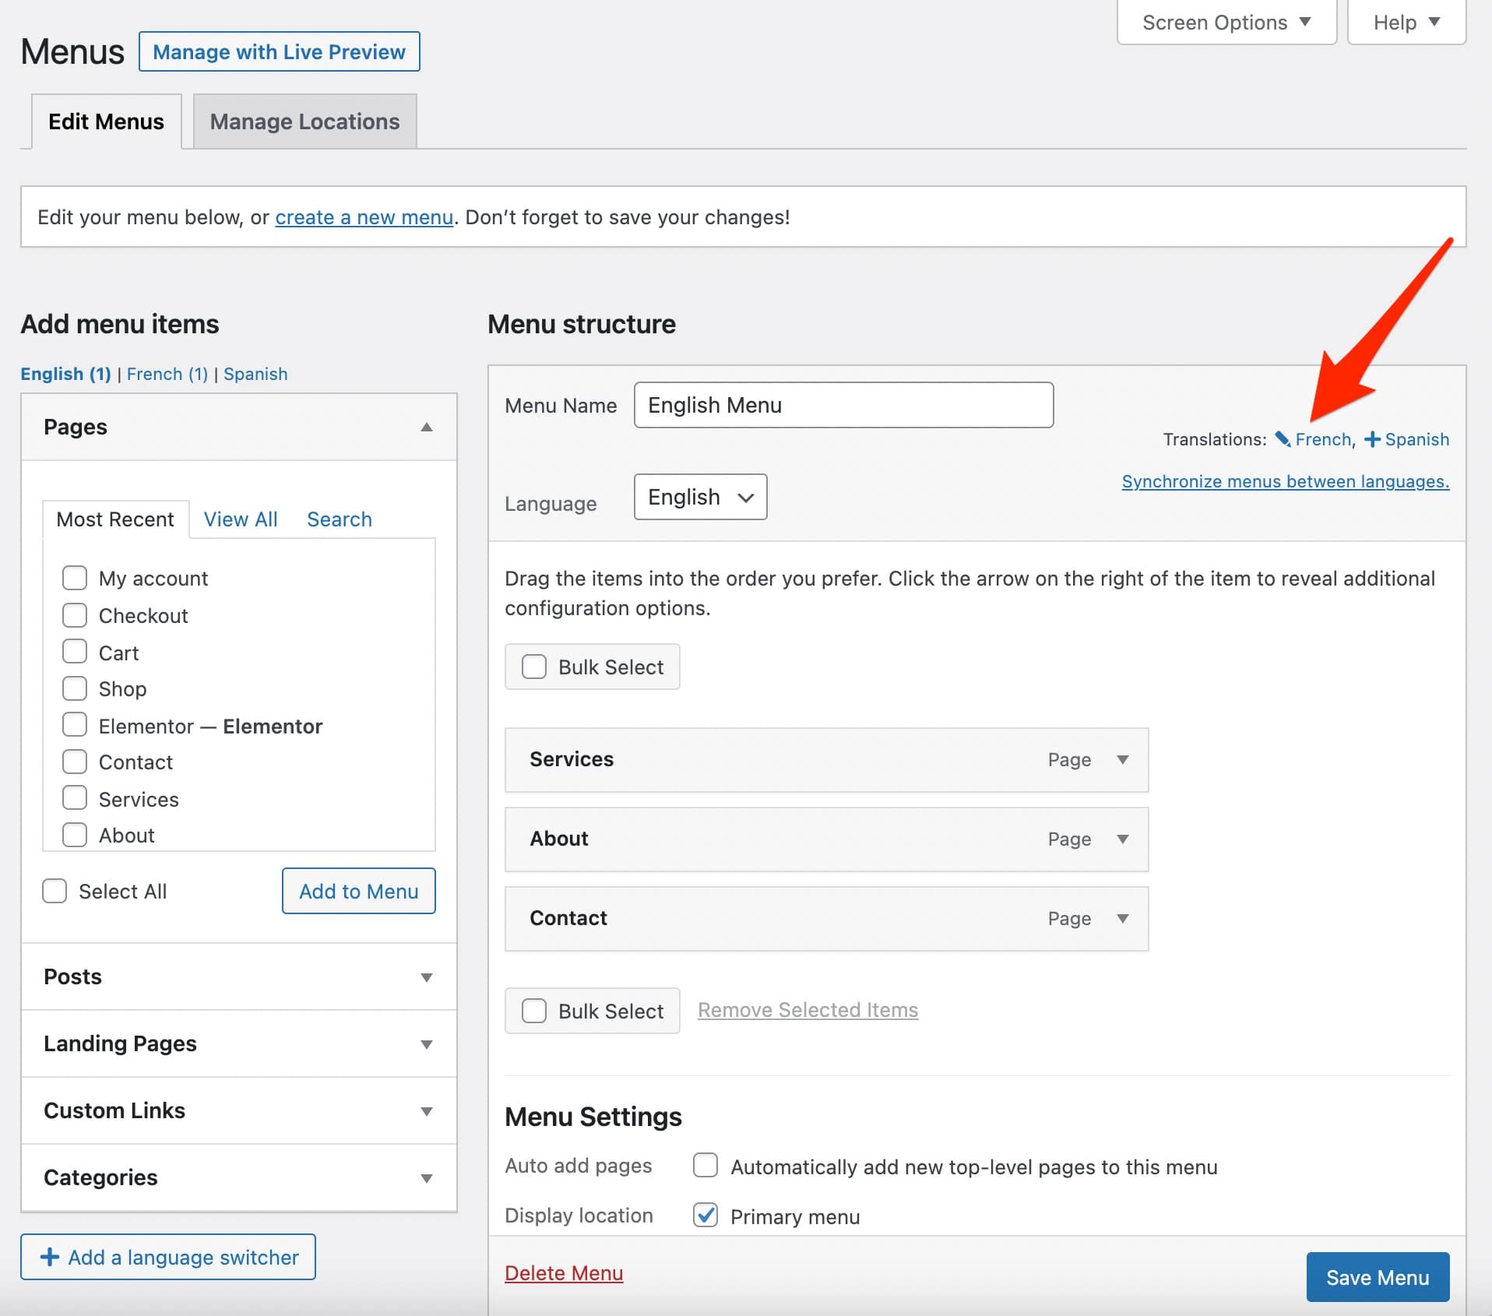
Task: Switch to the Manage Locations tab
Action: (304, 121)
